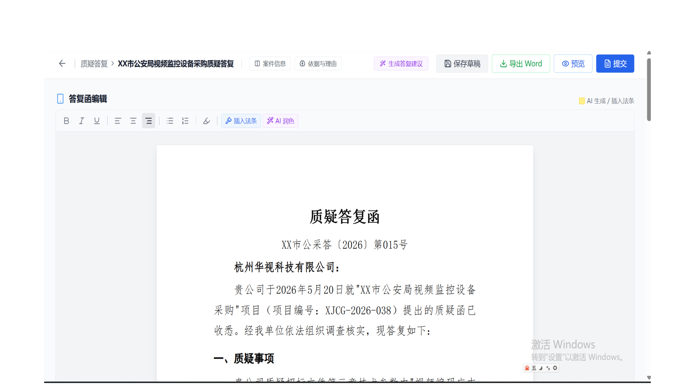Viewport: 695px width, 391px height.
Task: Click the IME punctuation mode icon
Action: (548, 368)
